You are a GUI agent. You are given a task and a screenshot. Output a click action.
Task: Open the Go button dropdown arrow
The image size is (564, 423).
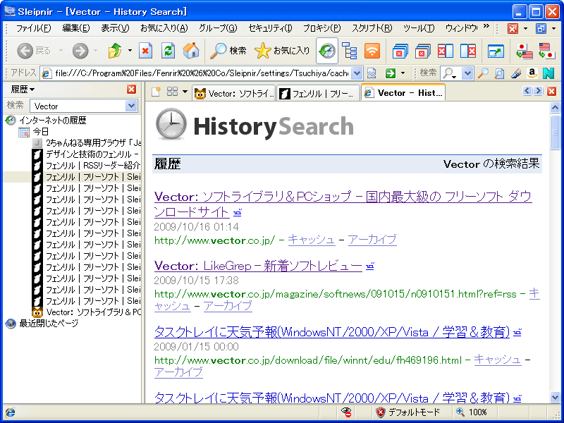pos(403,73)
